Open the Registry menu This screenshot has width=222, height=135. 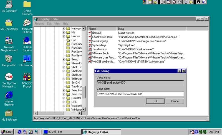coord(39,24)
